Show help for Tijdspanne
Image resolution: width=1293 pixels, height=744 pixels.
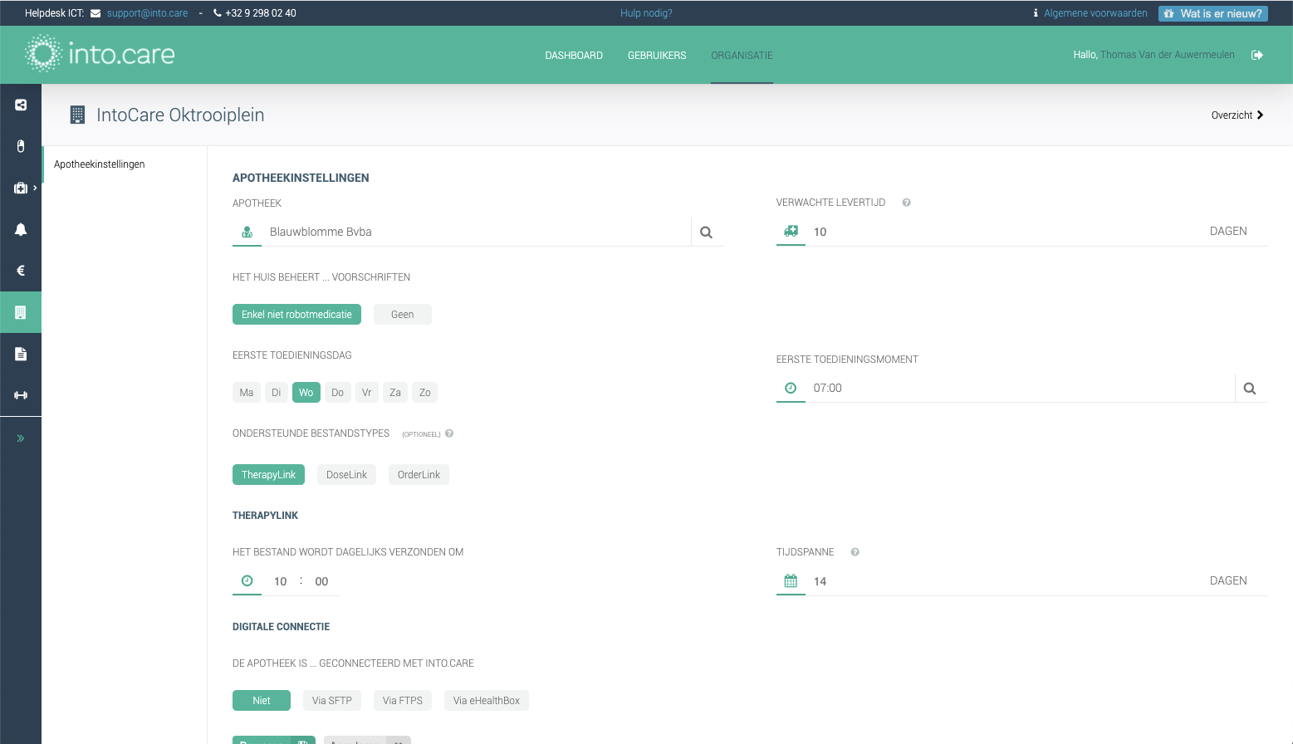tap(855, 552)
